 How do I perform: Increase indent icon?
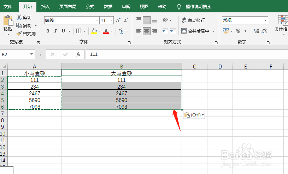(173, 31)
